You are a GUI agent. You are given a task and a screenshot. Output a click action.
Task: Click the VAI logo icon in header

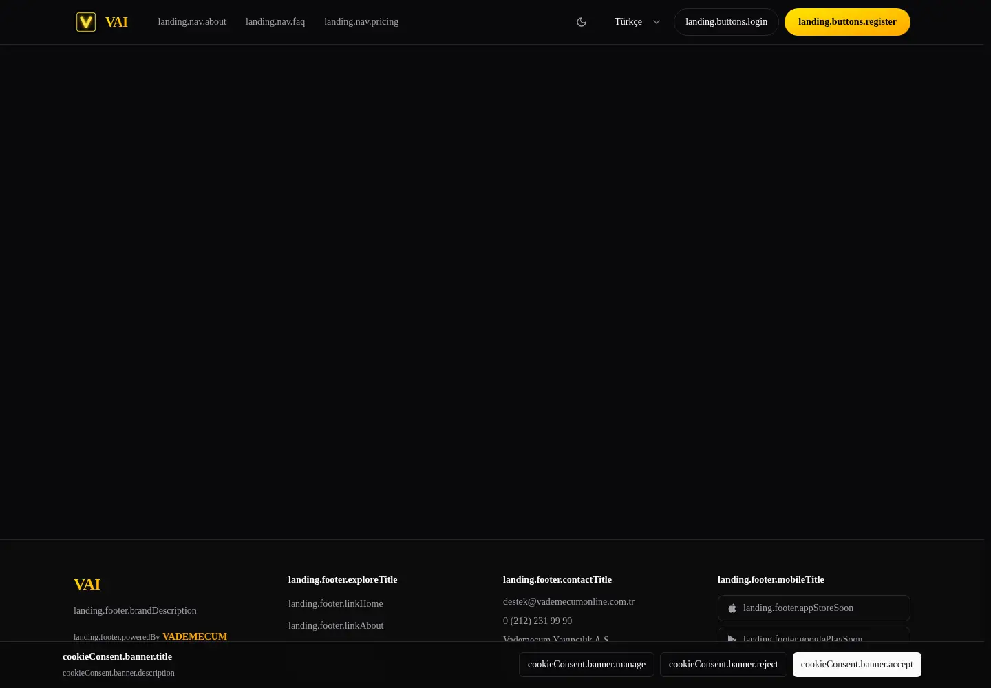pyautogui.click(x=86, y=22)
